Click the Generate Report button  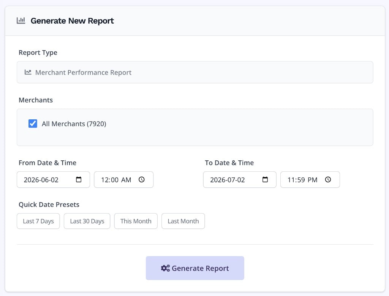195,268
